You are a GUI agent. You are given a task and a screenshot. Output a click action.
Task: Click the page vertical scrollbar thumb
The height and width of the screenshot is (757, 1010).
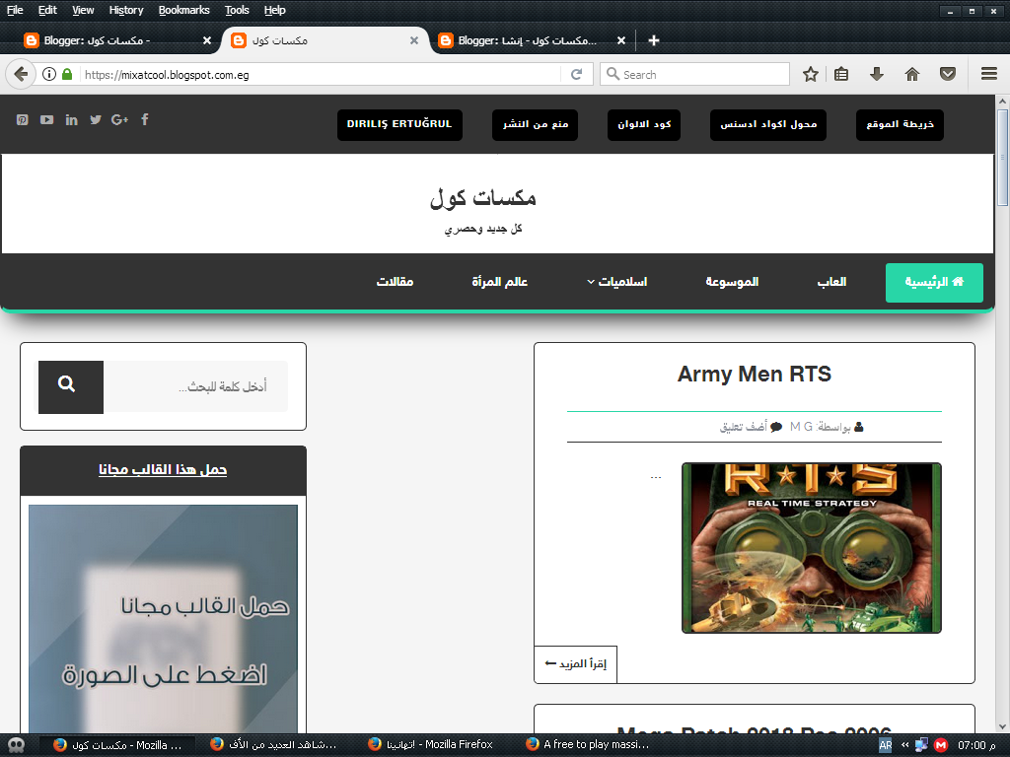pos(1003,158)
